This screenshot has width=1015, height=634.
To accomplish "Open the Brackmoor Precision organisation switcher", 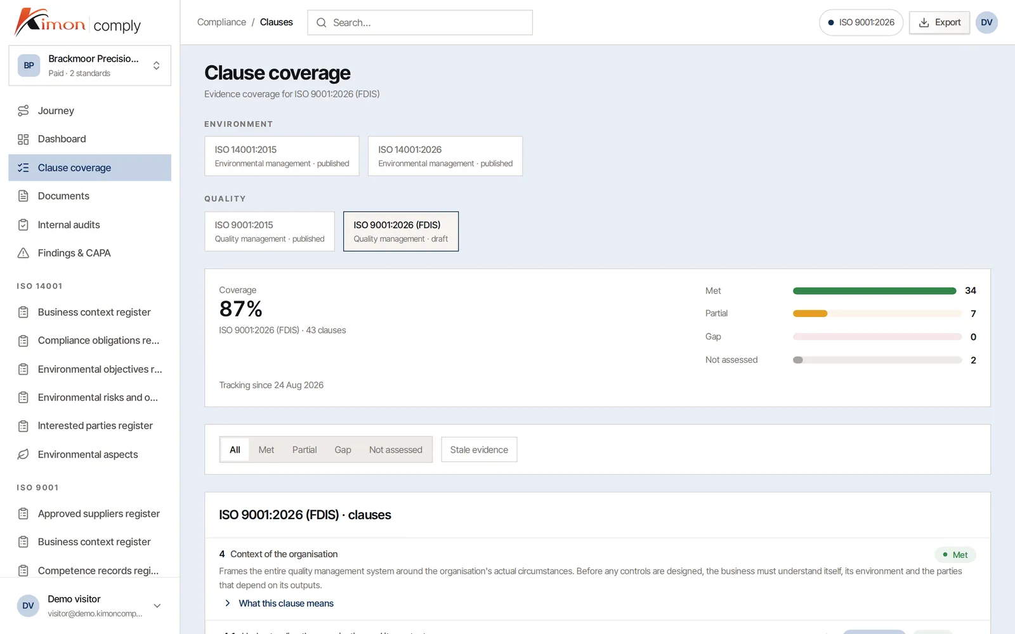I will pos(89,65).
